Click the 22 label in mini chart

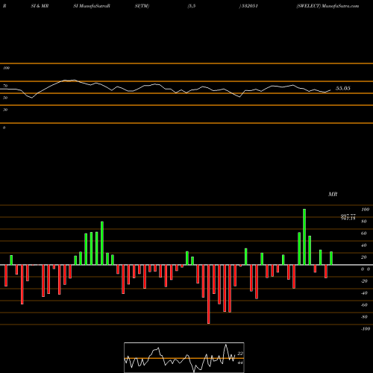click(240, 354)
